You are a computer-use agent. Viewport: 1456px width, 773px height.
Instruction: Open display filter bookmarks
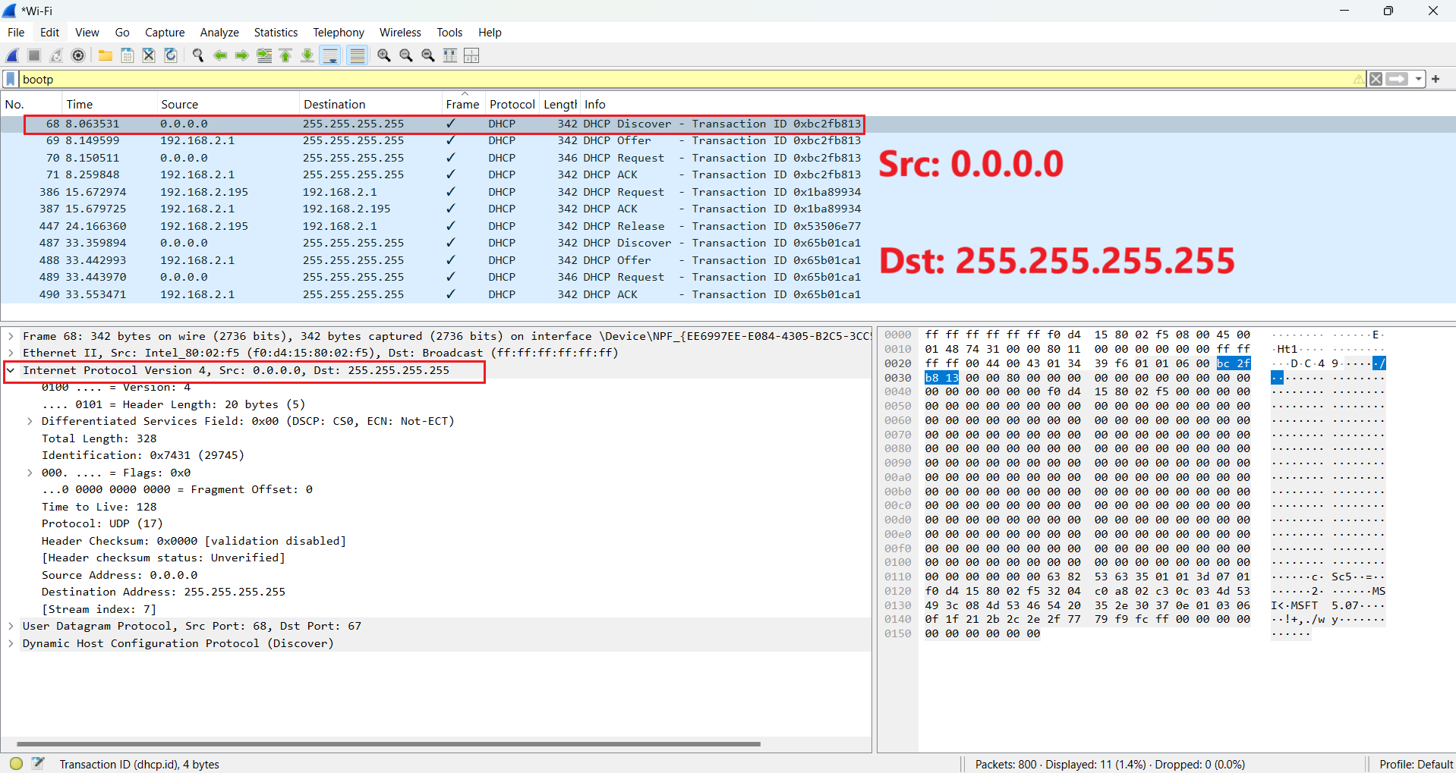pyautogui.click(x=11, y=79)
